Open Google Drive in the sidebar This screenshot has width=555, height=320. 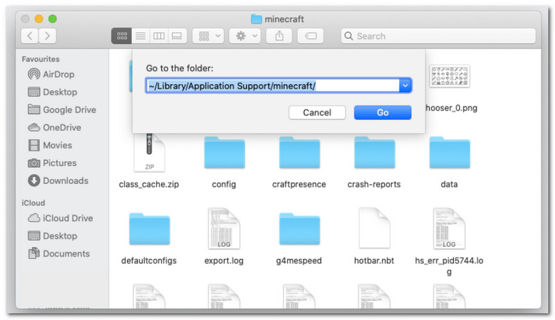pos(62,110)
